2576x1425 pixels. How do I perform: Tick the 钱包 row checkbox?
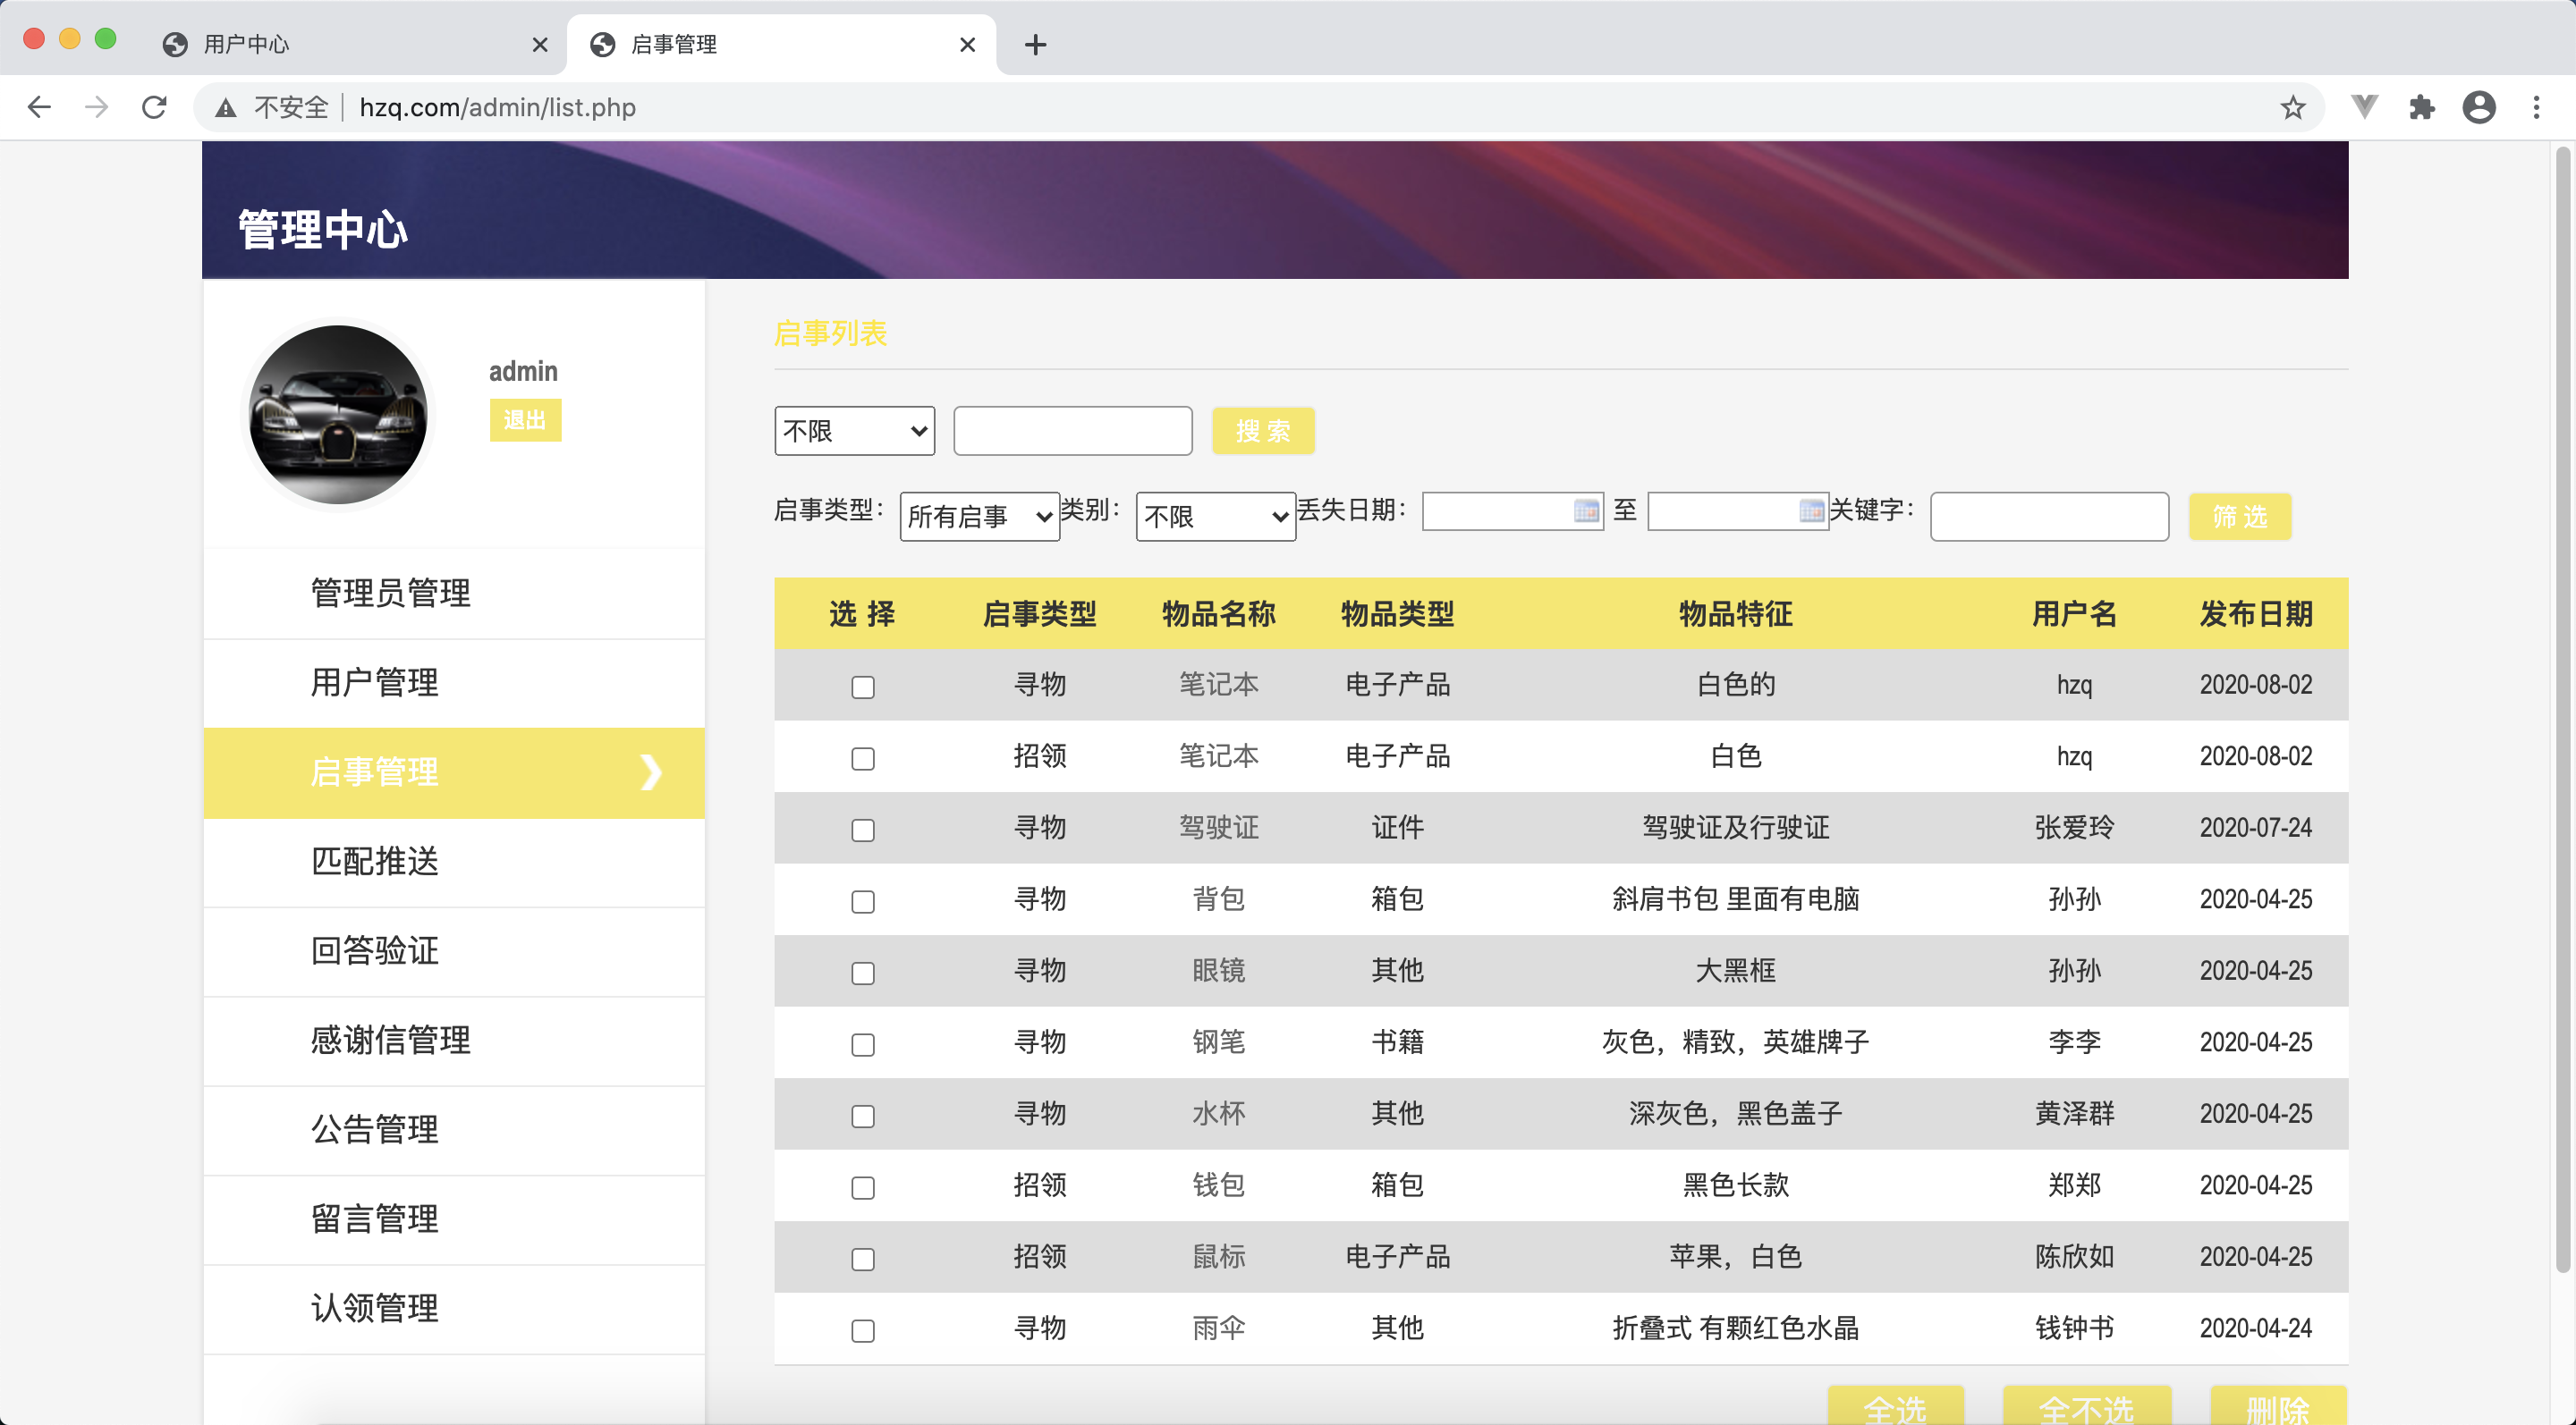tap(862, 1187)
